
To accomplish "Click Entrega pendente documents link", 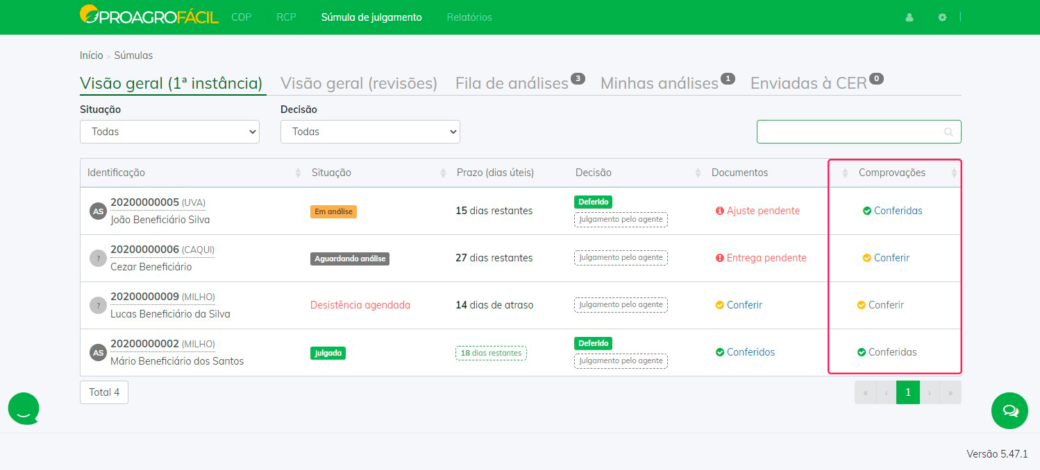I will [x=761, y=258].
